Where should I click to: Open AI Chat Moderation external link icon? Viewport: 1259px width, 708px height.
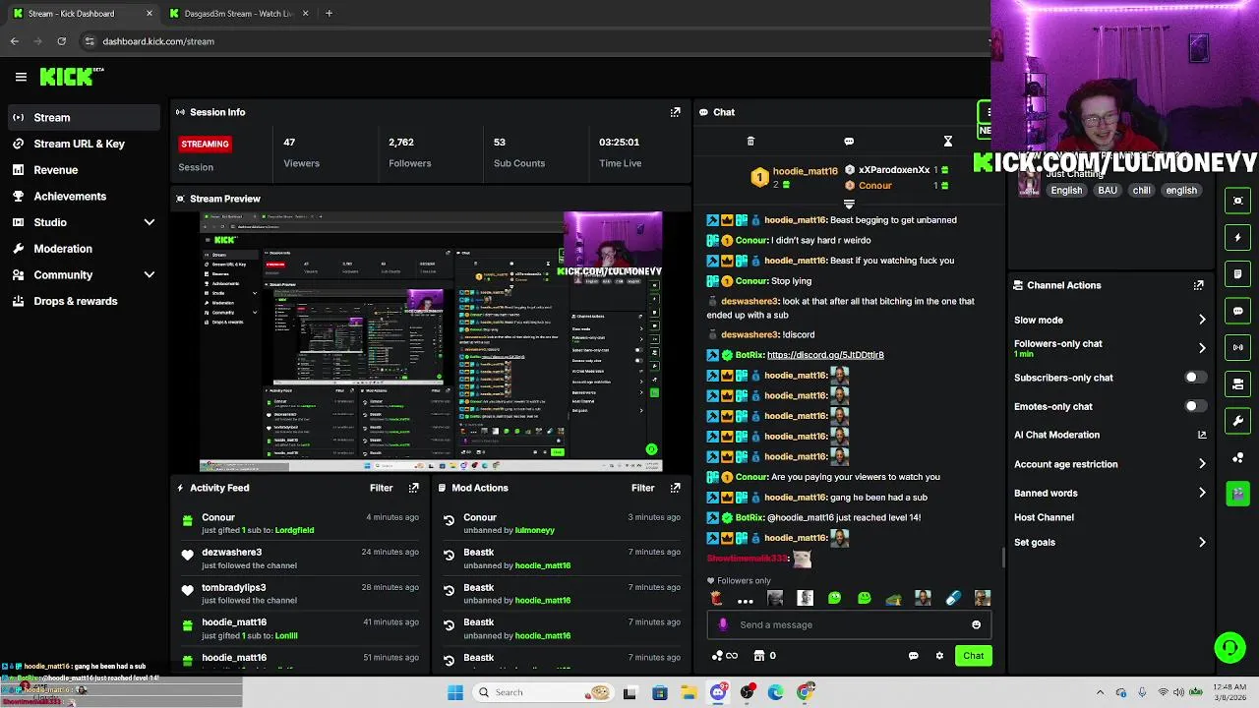[1202, 435]
